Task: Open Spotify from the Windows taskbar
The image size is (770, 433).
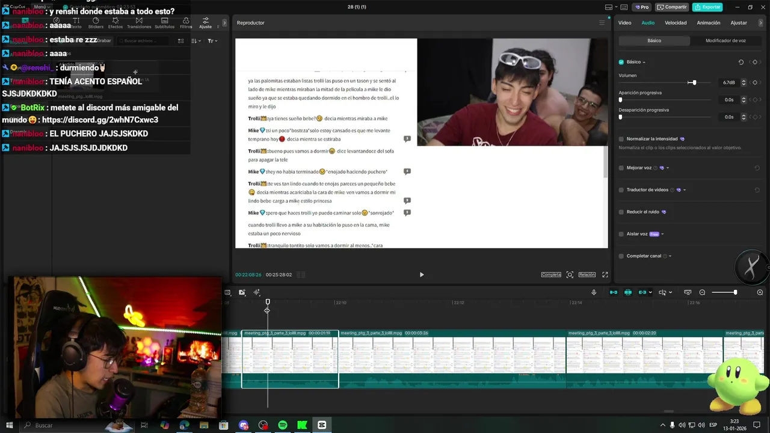Action: [x=283, y=425]
